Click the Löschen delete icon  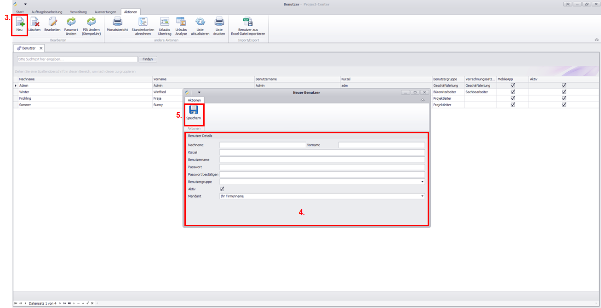(34, 22)
